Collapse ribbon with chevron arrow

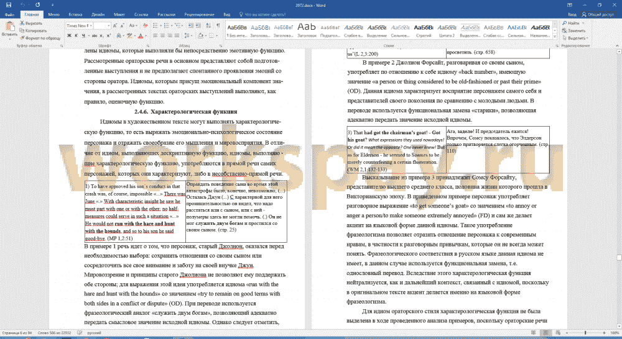[617, 46]
